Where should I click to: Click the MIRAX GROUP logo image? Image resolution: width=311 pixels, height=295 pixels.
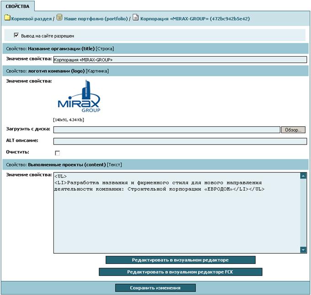pos(79,96)
